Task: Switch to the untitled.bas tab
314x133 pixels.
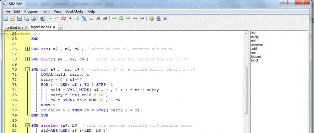Action: [x=15, y=28]
